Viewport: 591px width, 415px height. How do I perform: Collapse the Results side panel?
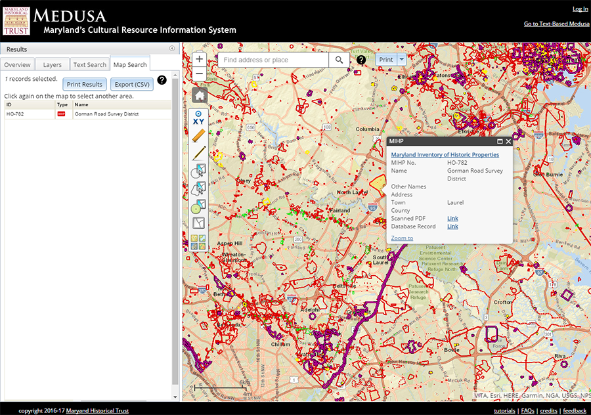tap(172, 49)
